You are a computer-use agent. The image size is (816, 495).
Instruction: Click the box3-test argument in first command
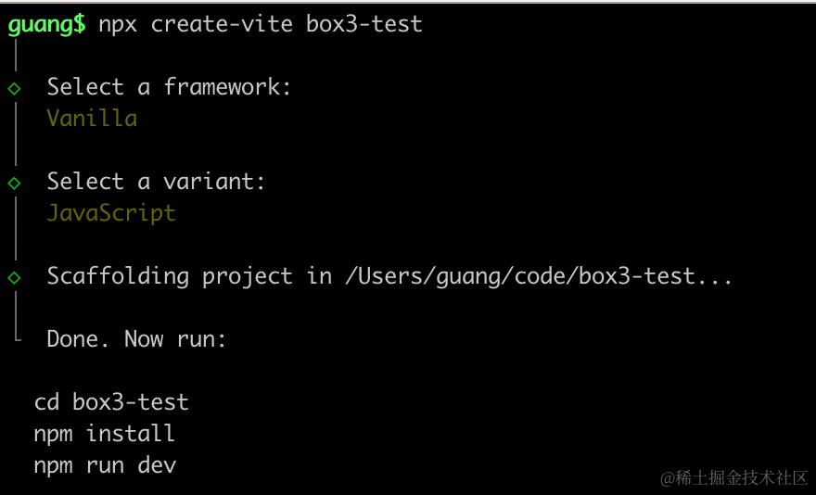tap(364, 24)
